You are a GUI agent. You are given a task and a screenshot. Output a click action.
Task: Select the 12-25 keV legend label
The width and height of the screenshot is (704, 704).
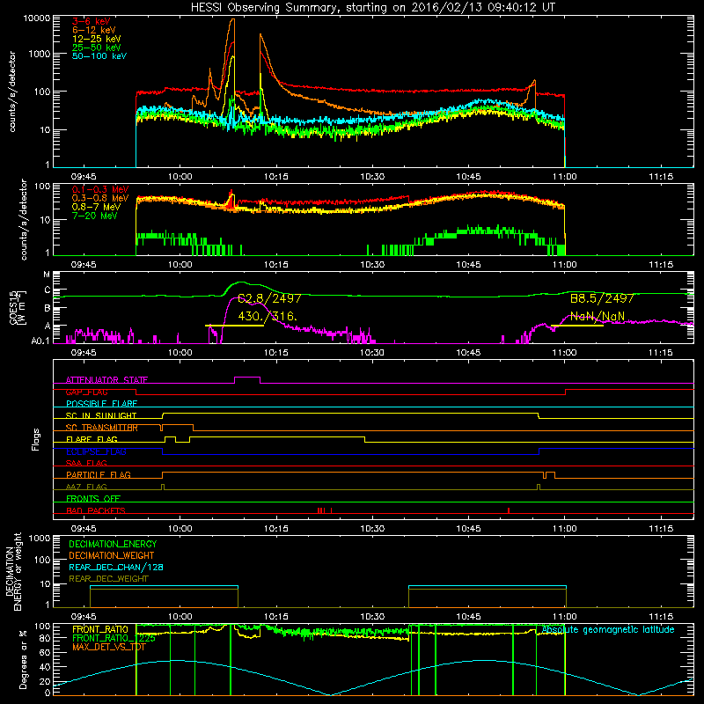[x=97, y=39]
